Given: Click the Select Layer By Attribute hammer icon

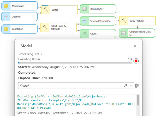Looking at the screenshot, I should [45, 27].
